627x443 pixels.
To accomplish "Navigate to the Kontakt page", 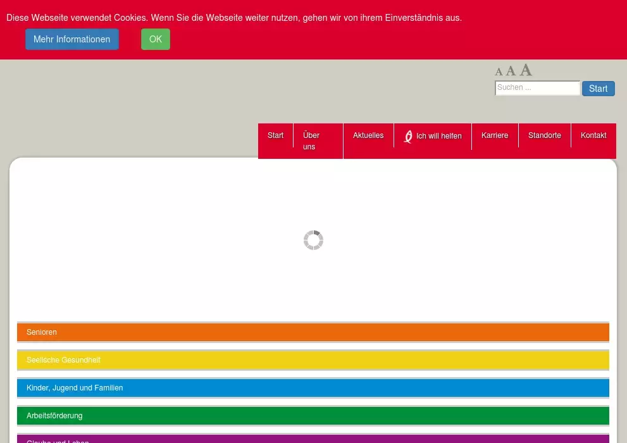I will point(593,135).
